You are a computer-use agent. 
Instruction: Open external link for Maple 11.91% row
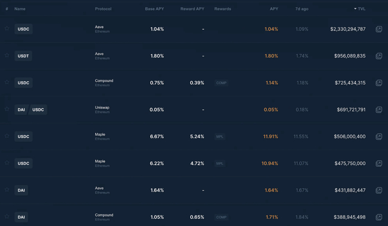(x=379, y=136)
